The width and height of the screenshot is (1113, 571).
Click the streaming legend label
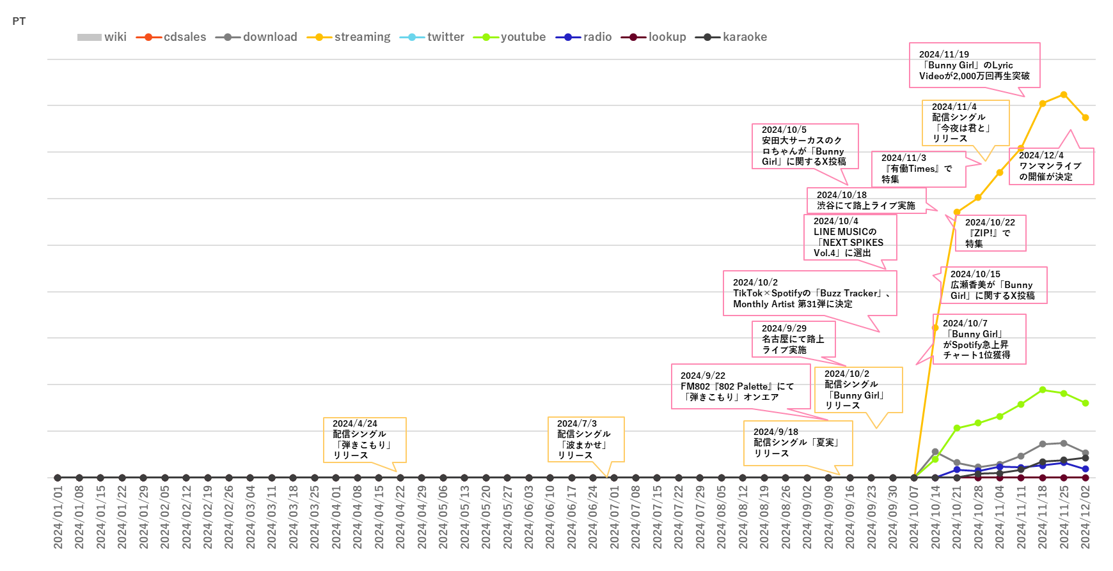[x=361, y=37]
